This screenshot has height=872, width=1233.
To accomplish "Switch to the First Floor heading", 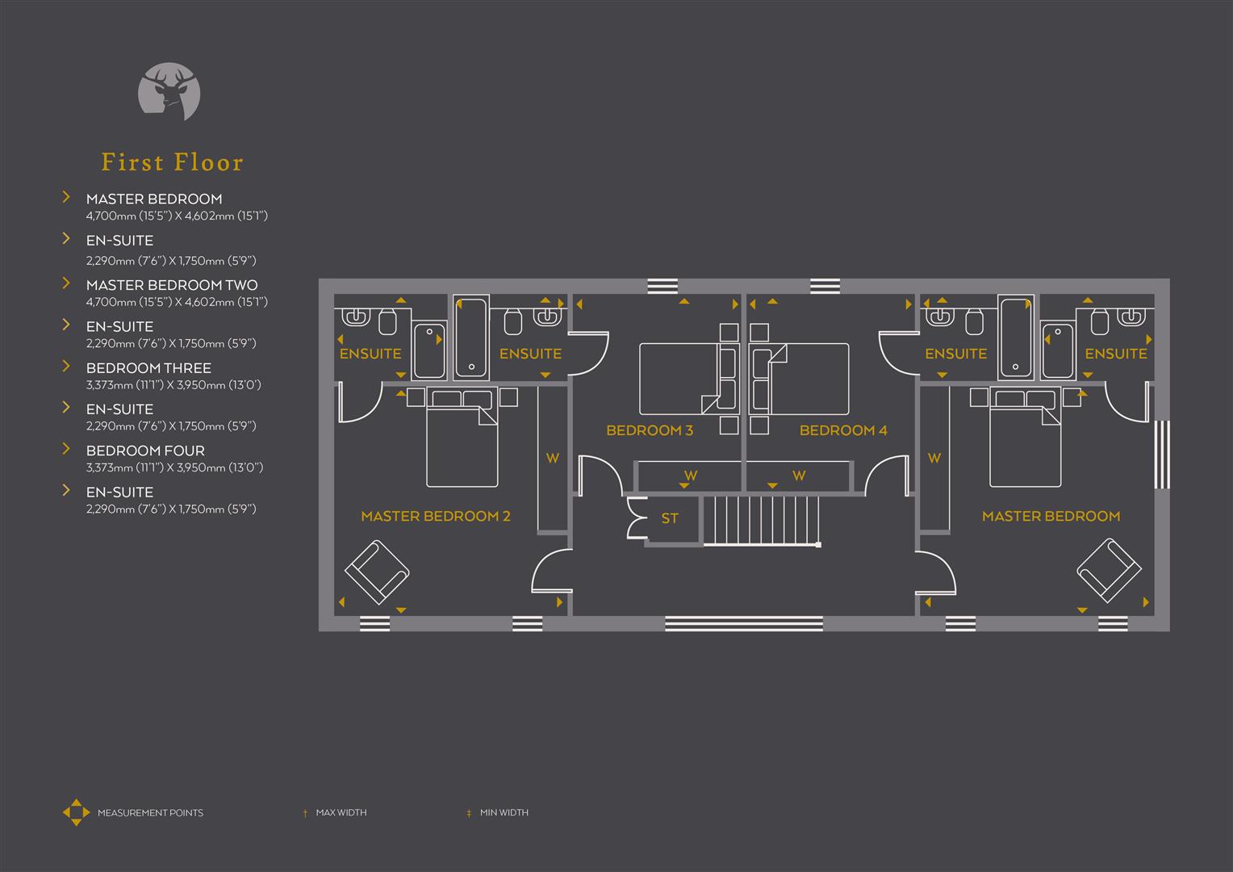I will tap(172, 161).
